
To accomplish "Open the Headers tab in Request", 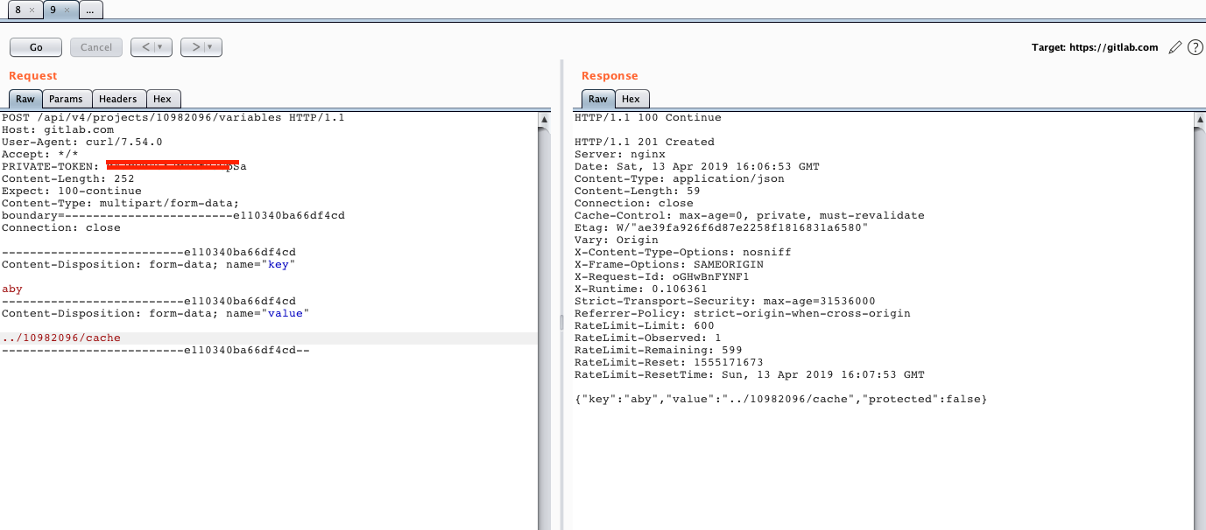I will [117, 99].
